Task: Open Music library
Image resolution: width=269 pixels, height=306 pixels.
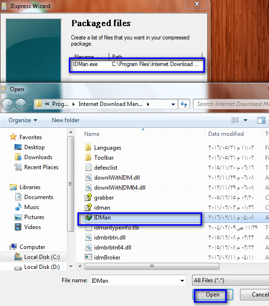Action: pos(32,207)
